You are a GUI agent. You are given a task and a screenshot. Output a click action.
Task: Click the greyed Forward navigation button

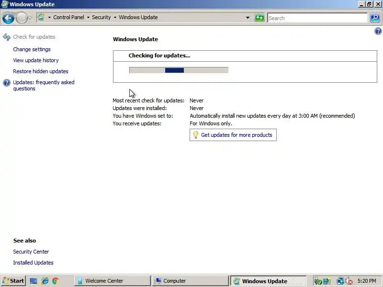click(x=22, y=18)
